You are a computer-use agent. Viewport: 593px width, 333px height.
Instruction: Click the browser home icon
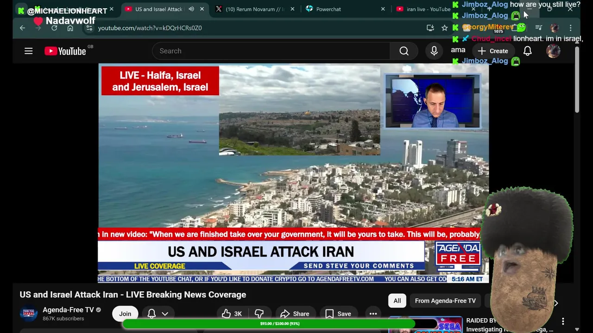pos(70,28)
